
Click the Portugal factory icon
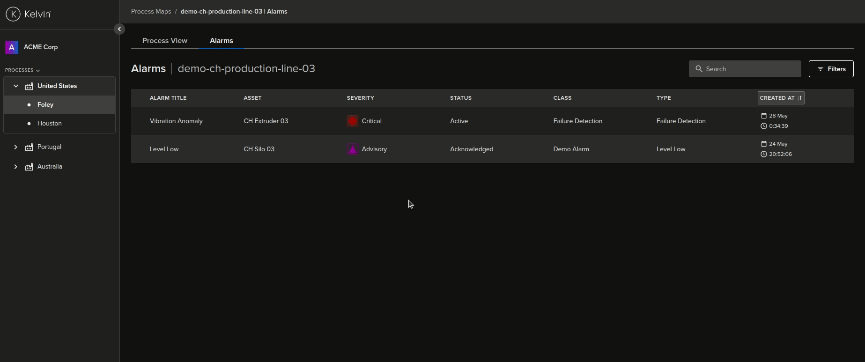click(29, 147)
